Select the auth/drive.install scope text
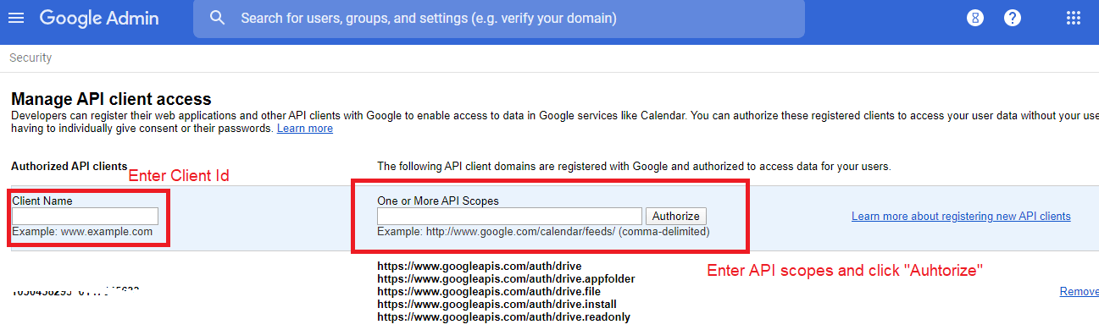Viewport: 1099px width, 330px height. coord(497,304)
